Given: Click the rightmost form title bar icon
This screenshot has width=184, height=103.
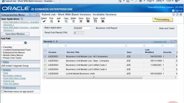Looking at the screenshot, I should tap(181, 15).
